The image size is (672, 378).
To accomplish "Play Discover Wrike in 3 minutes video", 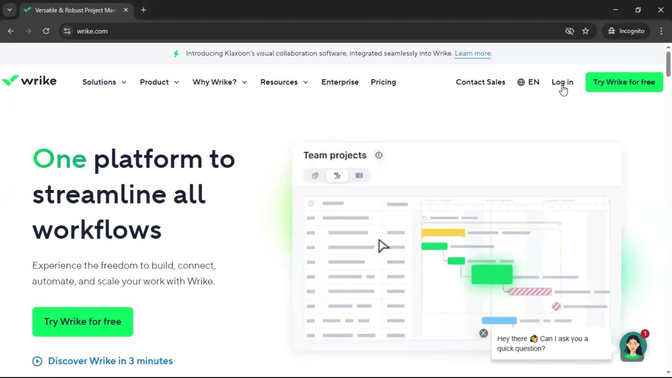I will pos(110,361).
